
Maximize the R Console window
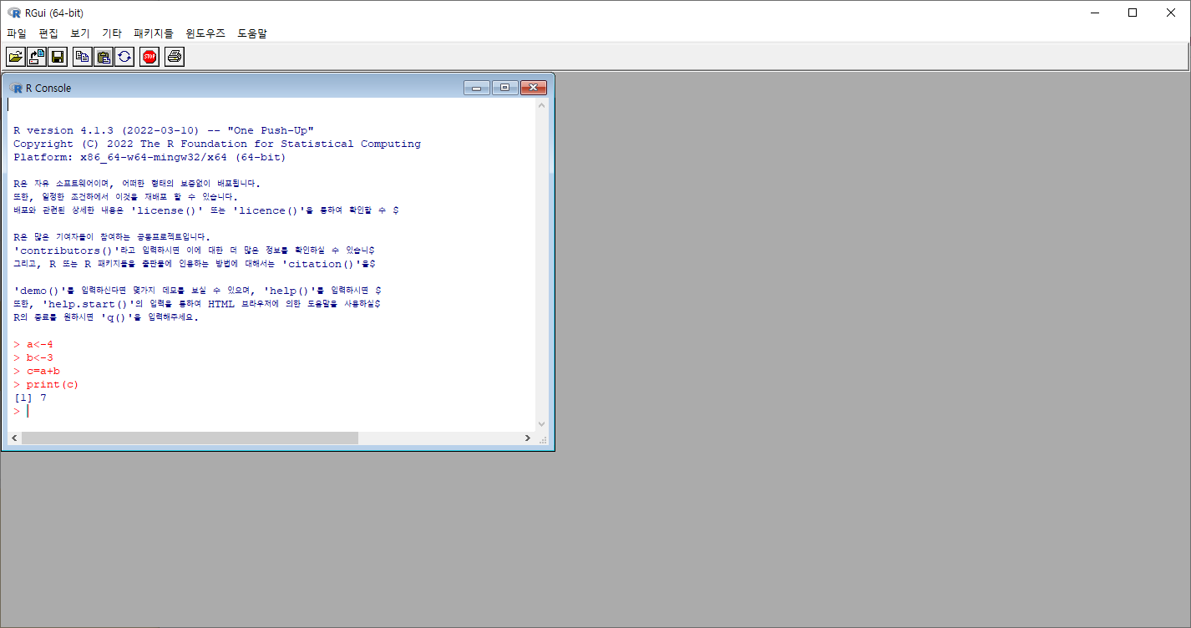point(504,88)
